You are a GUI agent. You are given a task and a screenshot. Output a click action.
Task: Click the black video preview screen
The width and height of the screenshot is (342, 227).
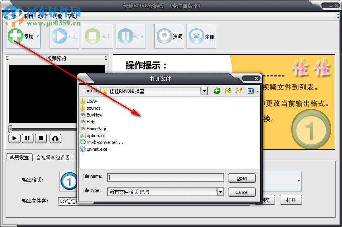[x=57, y=94]
